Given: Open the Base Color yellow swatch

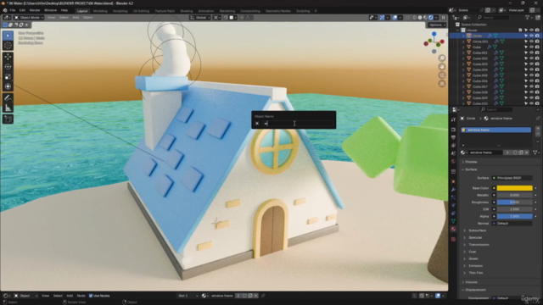Looking at the screenshot, I should point(515,188).
